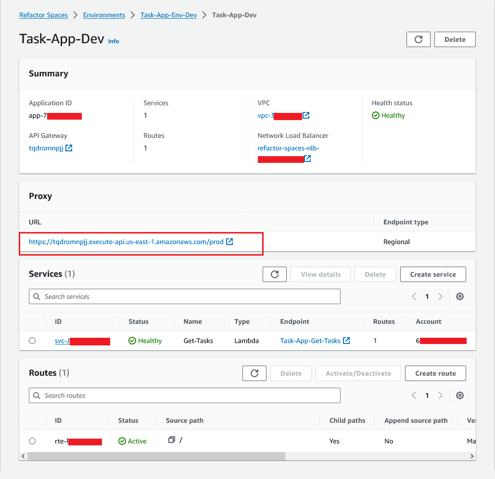Click the Lambda type cell
The width and height of the screenshot is (495, 479).
[x=247, y=341]
